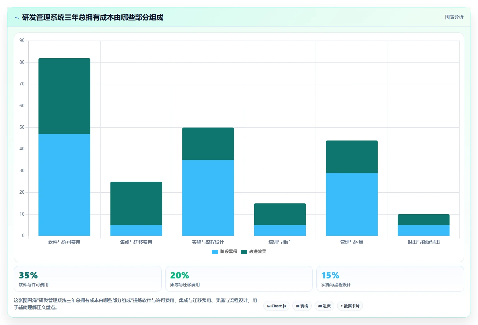Click the 35% 软件与许可费用 stat card

[x=88, y=279]
